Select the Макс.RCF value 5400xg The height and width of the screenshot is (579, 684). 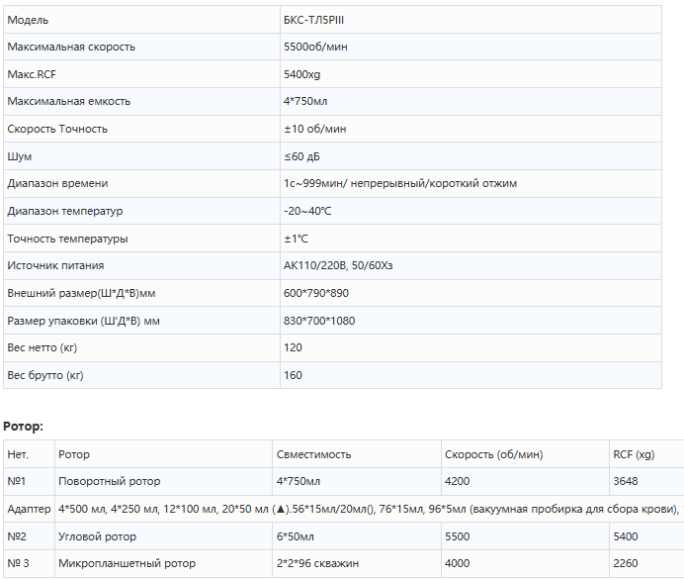coord(301,74)
